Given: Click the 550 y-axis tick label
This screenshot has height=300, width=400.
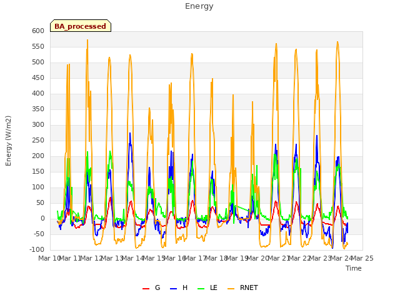Looking at the screenshot, I should (x=38, y=47).
